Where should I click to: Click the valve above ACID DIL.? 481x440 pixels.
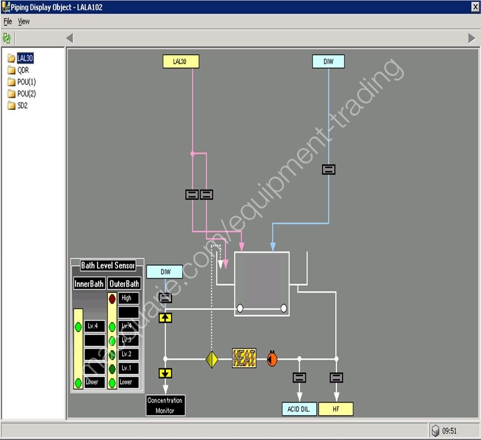pyautogui.click(x=299, y=377)
